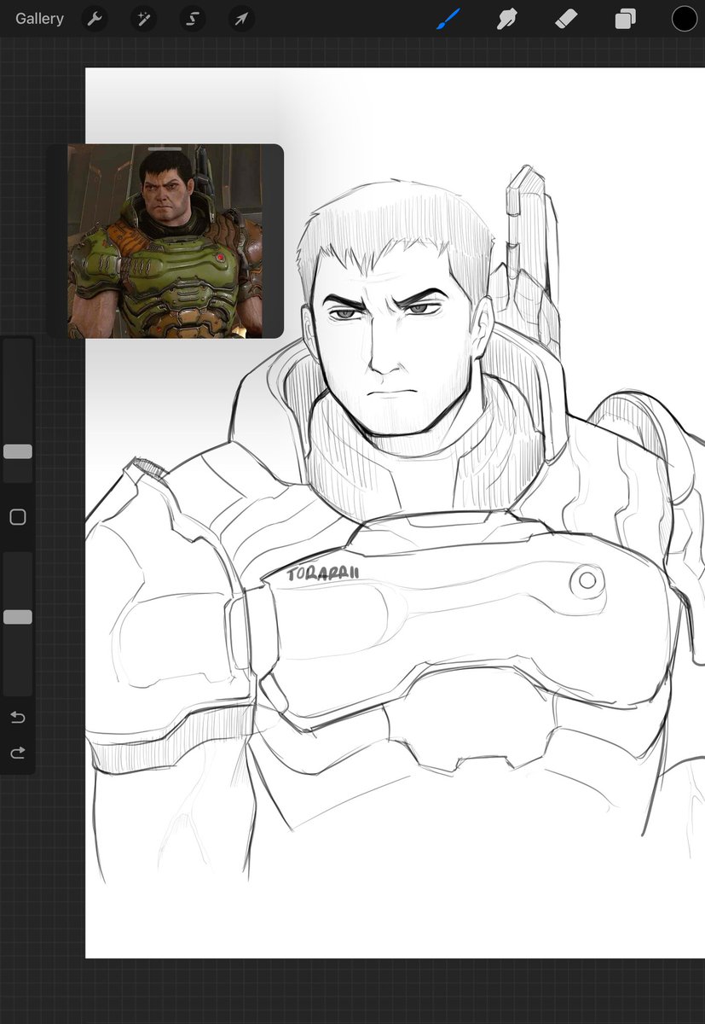
Task: Redo the last undone stroke
Action: tap(18, 753)
